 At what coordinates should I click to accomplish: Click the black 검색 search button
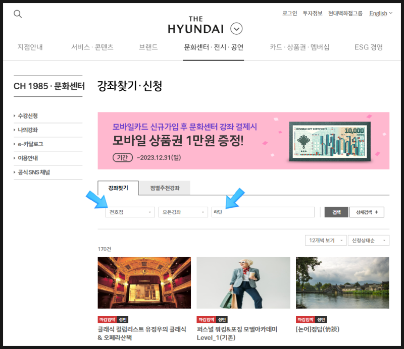point(335,212)
